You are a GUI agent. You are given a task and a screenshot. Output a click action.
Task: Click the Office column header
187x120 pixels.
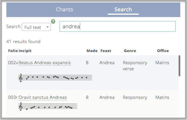tap(163, 51)
